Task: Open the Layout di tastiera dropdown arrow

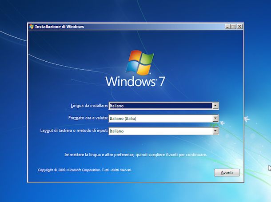Action: point(215,131)
